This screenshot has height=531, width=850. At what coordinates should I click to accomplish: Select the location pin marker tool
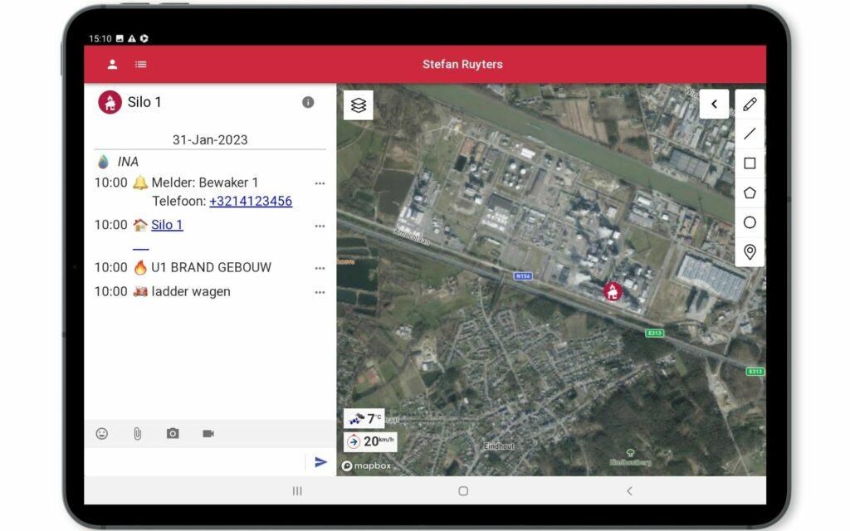(750, 252)
